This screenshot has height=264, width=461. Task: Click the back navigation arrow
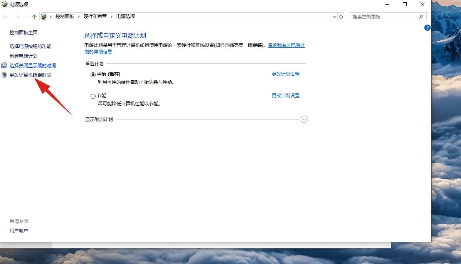click(6, 17)
